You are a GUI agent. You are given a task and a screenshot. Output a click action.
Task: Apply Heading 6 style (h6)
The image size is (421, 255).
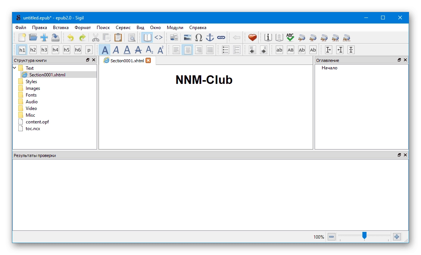tap(78, 50)
